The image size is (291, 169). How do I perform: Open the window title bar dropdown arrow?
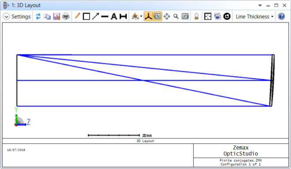click(x=260, y=5)
